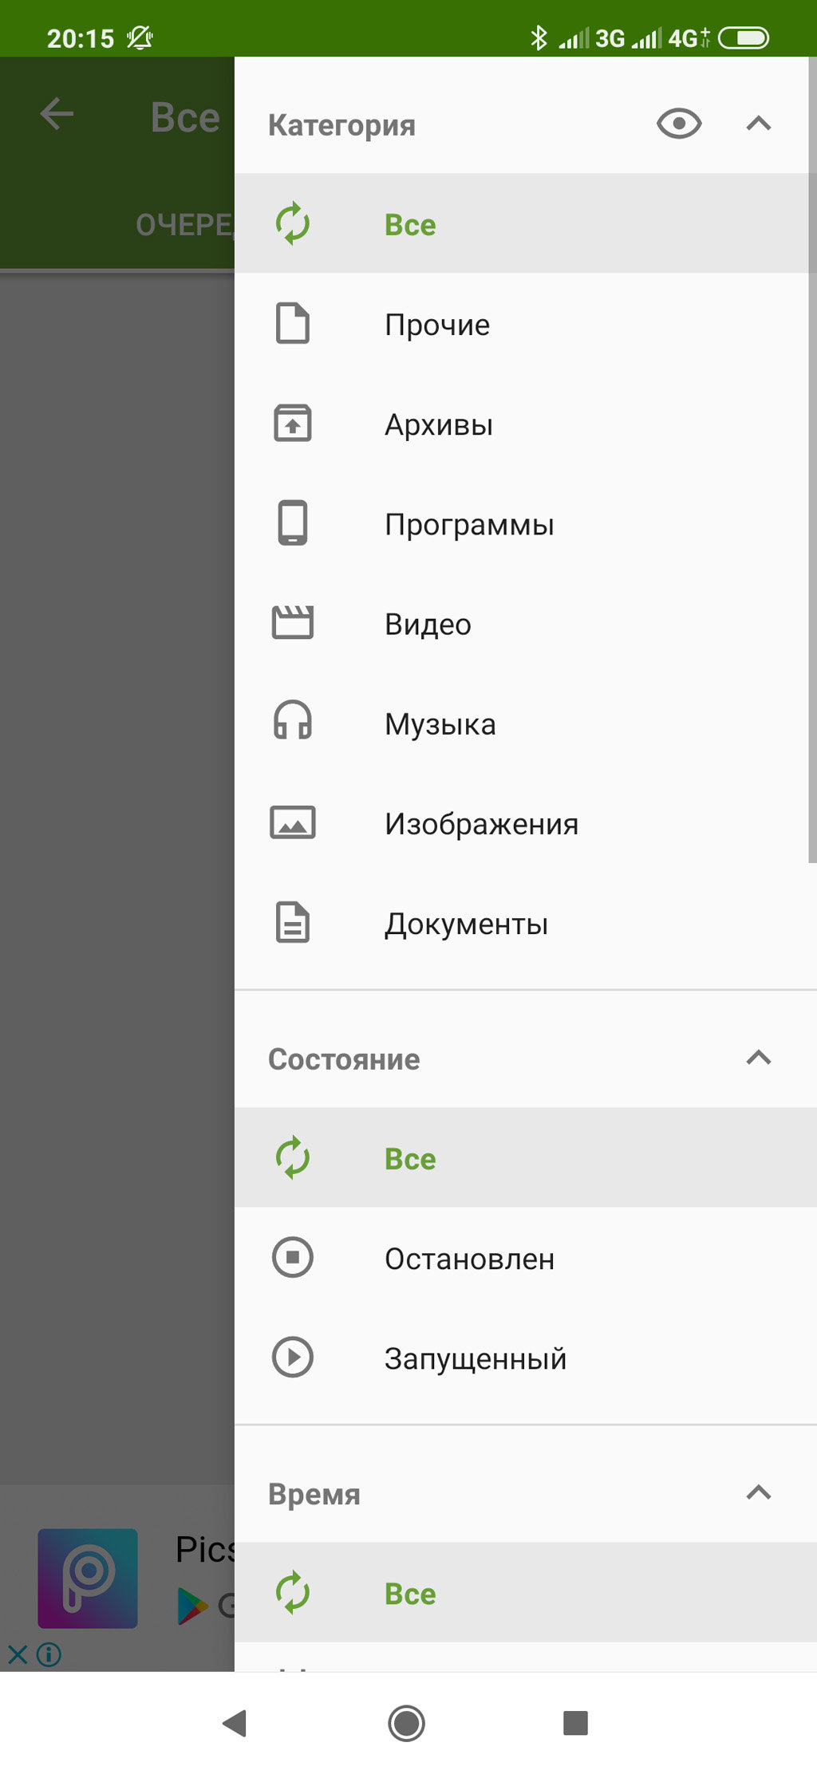Viewport: 817px width, 1770px height.
Task: Click the drawer scrollbar
Action: pyautogui.click(x=812, y=459)
